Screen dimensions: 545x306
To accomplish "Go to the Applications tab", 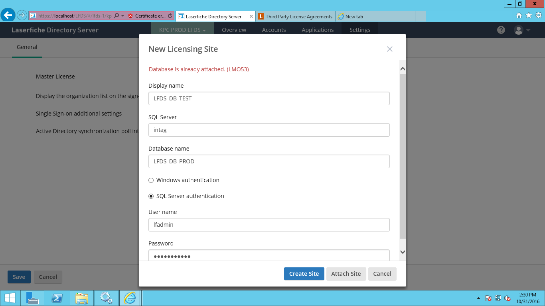I will tap(318, 30).
